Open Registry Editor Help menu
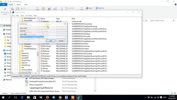Viewport: 177px width, 100px height. tap(35, 16)
